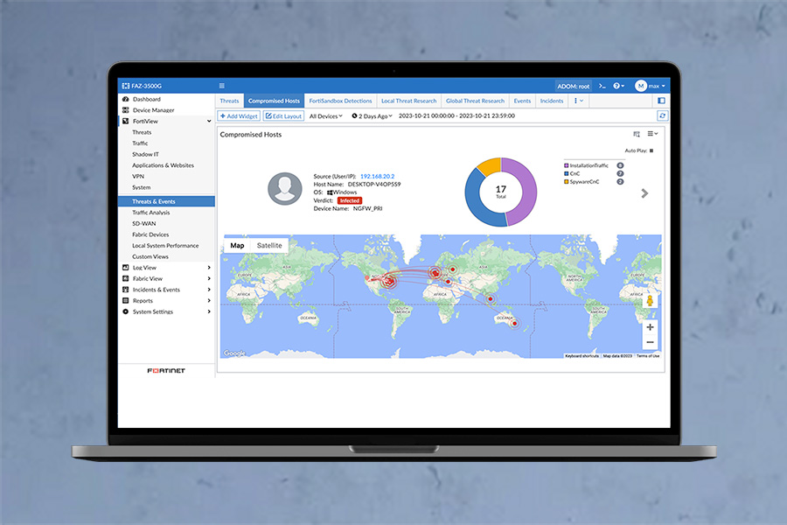Select Threats & Events sidebar item
This screenshot has height=525, width=787.
[x=166, y=201]
